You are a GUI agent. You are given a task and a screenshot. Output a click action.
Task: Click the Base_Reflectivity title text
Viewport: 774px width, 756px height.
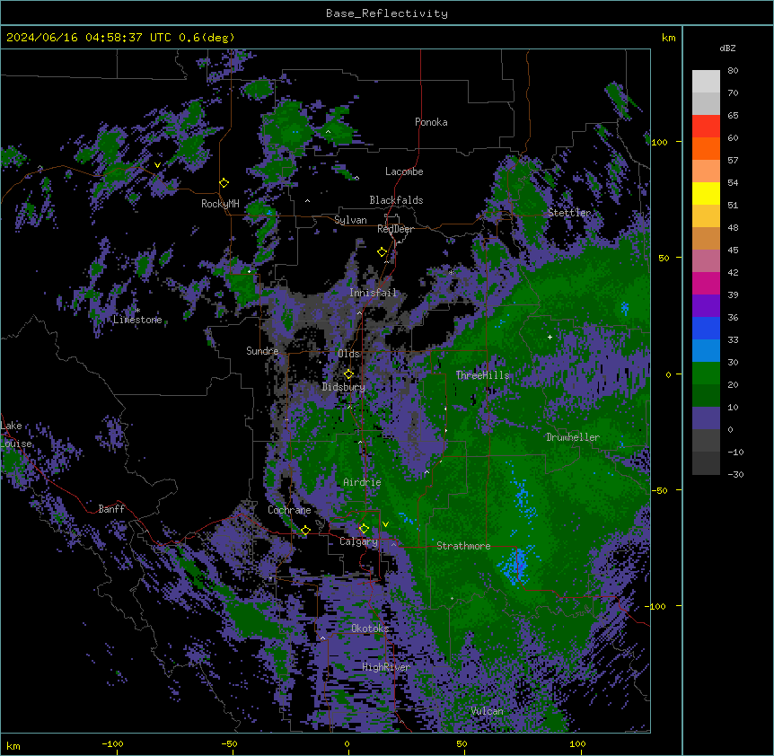[x=387, y=13]
